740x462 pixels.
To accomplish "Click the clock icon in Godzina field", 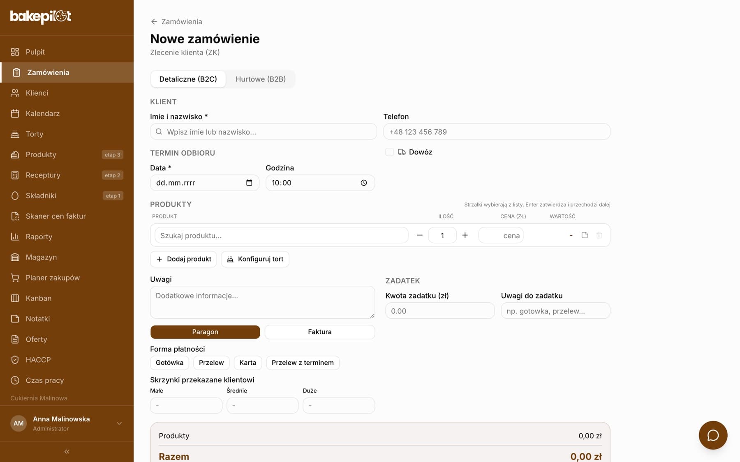I will (364, 183).
